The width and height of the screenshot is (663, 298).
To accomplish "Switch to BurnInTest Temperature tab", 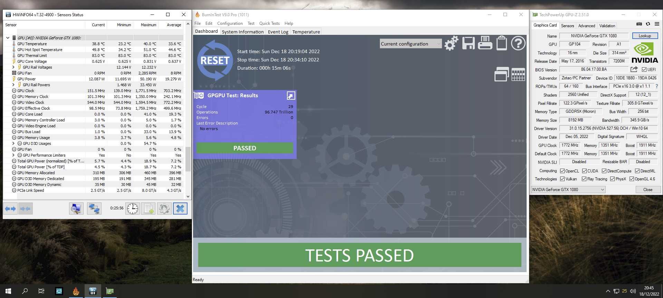I will click(306, 32).
